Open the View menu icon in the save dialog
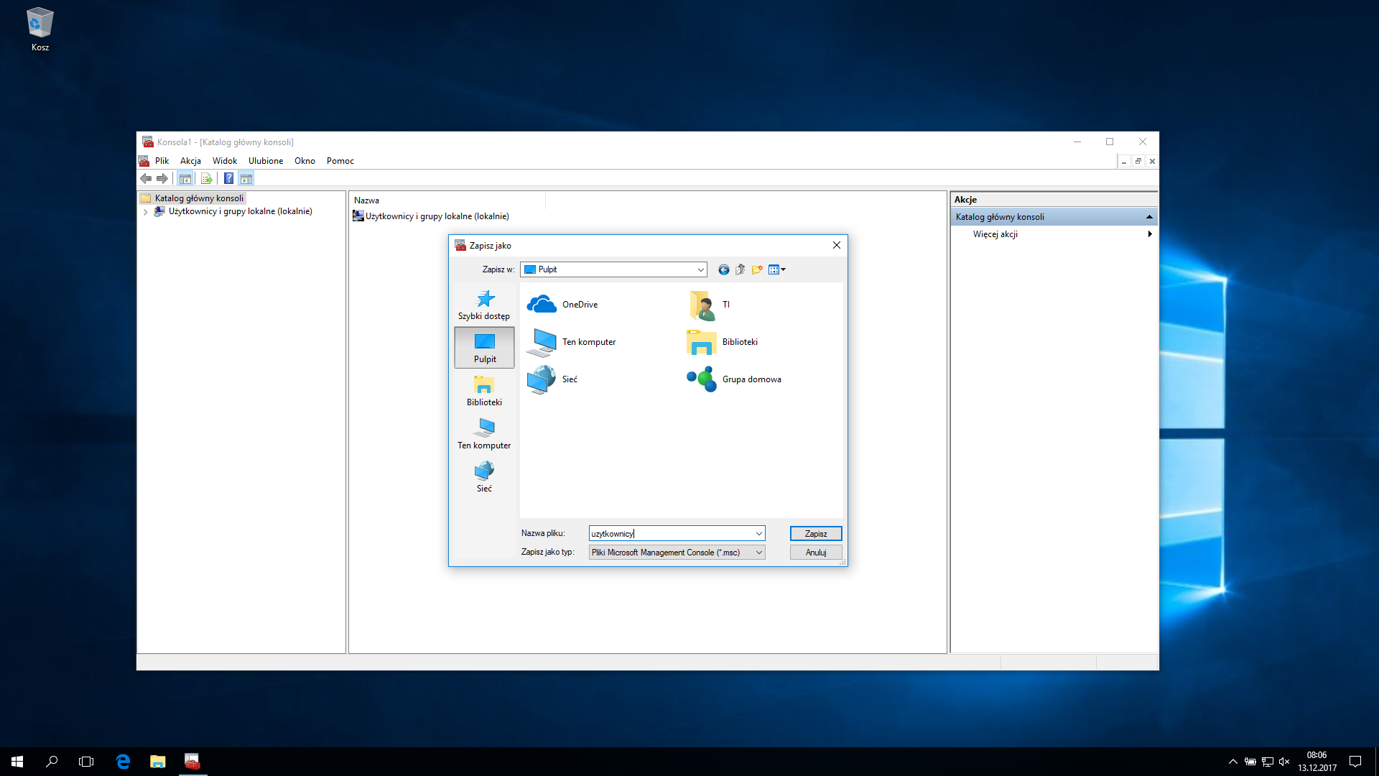The image size is (1379, 776). 777,269
